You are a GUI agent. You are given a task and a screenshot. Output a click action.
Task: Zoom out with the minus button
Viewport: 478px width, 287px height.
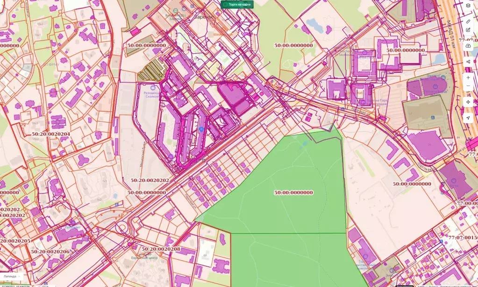468,86
